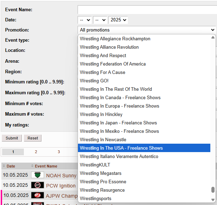Click the AJPW promotion logo icon
Screen dimensions: 217x205
38,195
